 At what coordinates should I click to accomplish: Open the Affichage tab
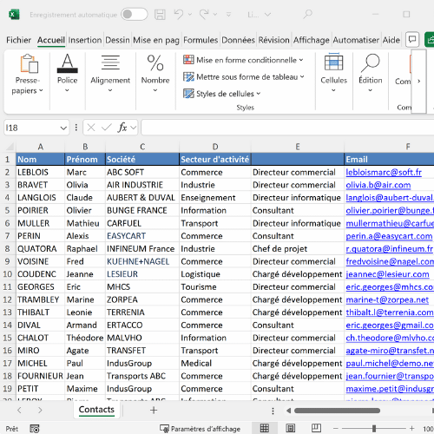pyautogui.click(x=312, y=40)
